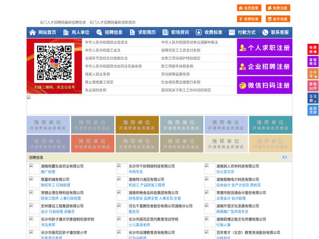The width and height of the screenshot is (319, 239).
Task: Open 残疾人就业条例 link
Action: 97,74
